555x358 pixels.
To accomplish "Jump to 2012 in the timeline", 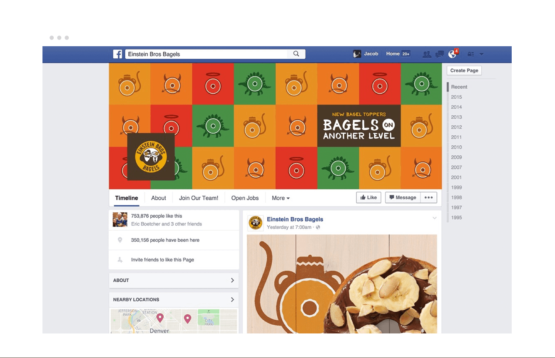I will coord(456,127).
